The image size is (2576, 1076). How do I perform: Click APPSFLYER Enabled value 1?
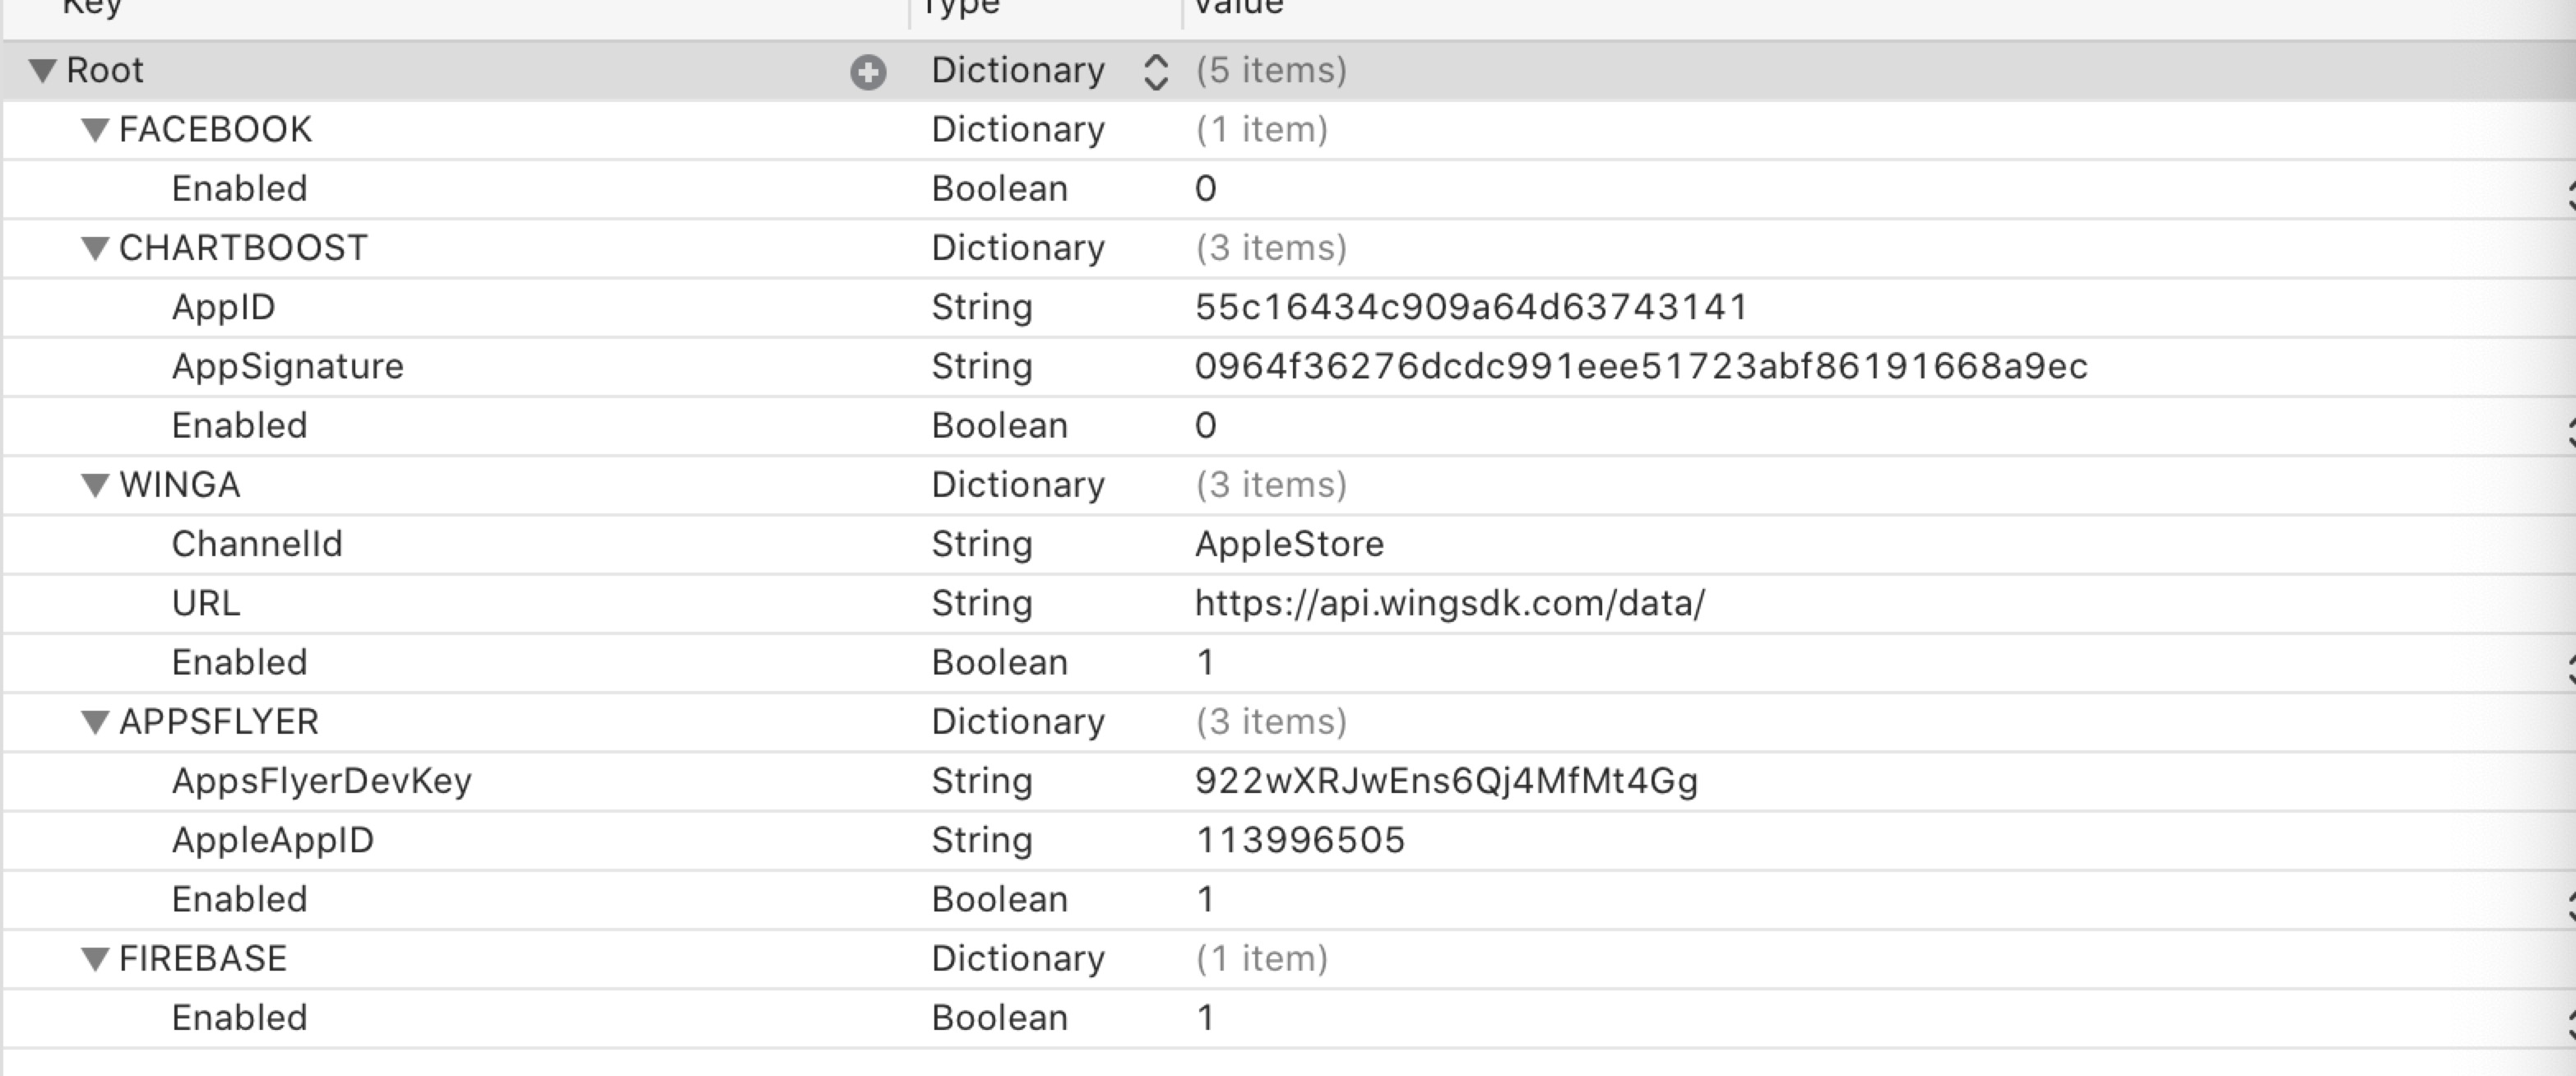tap(1206, 900)
